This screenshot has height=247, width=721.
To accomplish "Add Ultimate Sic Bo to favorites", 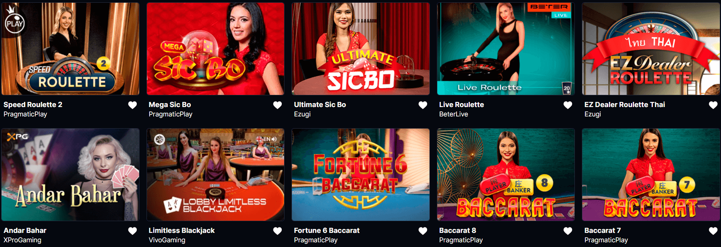I will [423, 105].
